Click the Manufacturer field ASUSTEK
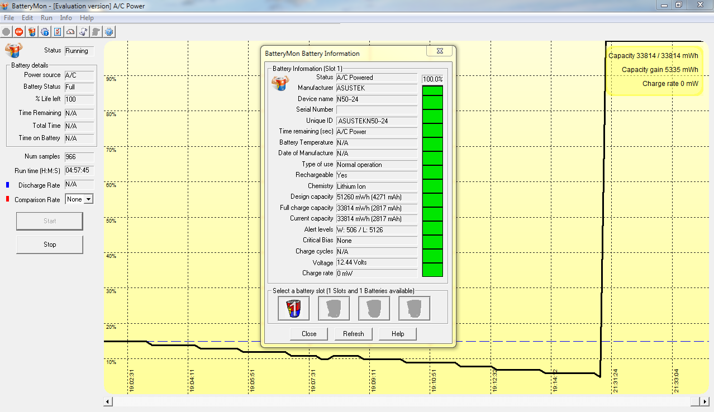Screen dimensions: 714x412 pos(377,88)
